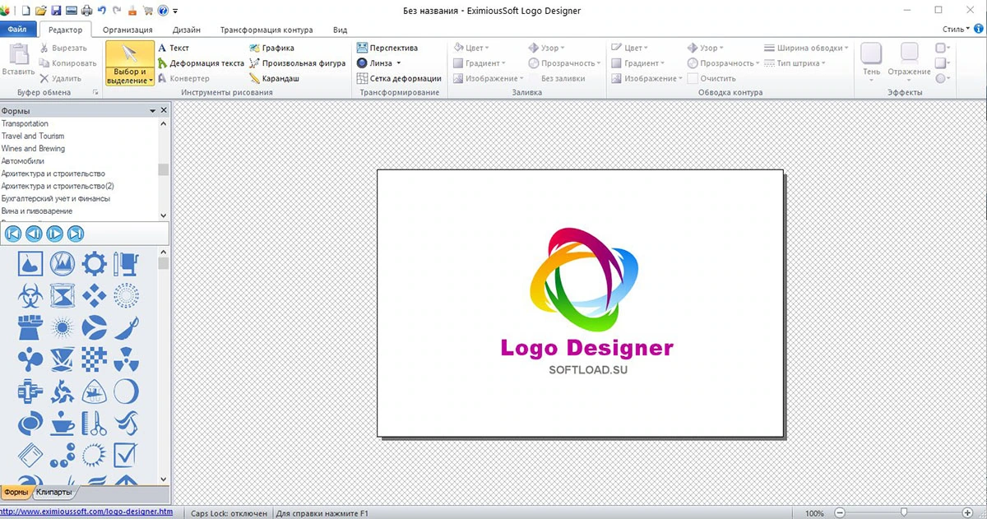Select the Текст drawing tool
This screenshot has height=519, width=987.
(174, 48)
